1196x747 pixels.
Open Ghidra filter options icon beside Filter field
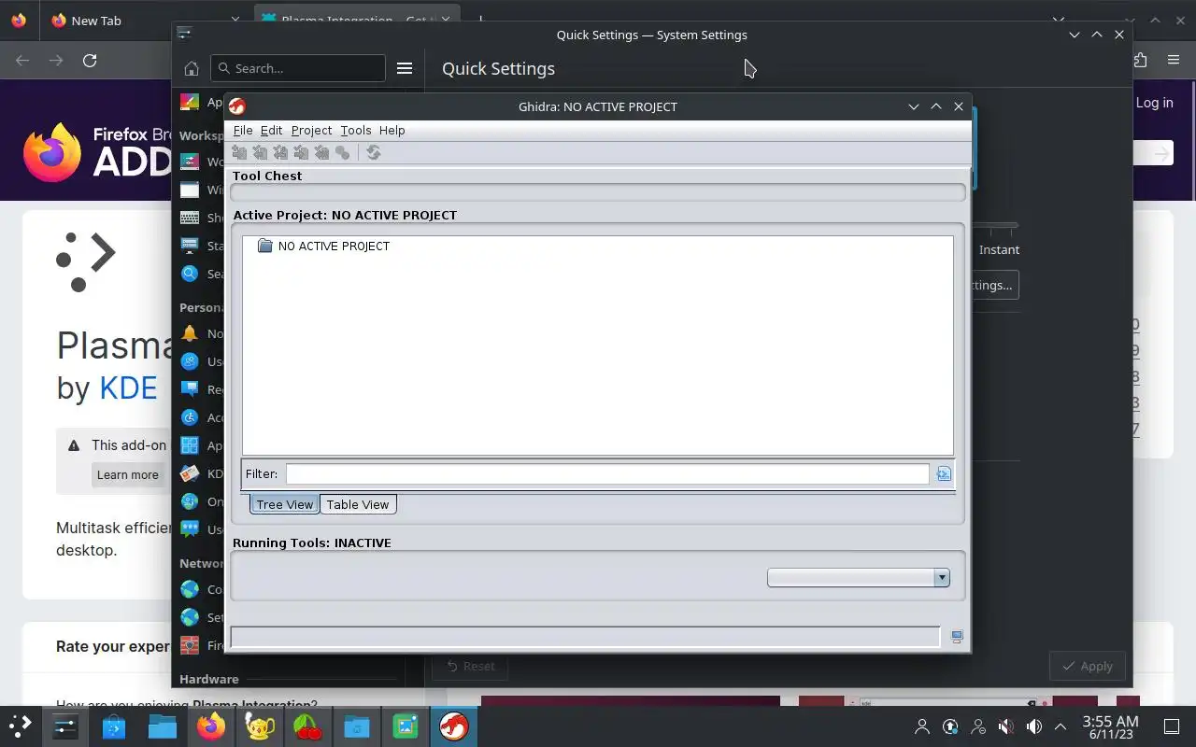944,474
